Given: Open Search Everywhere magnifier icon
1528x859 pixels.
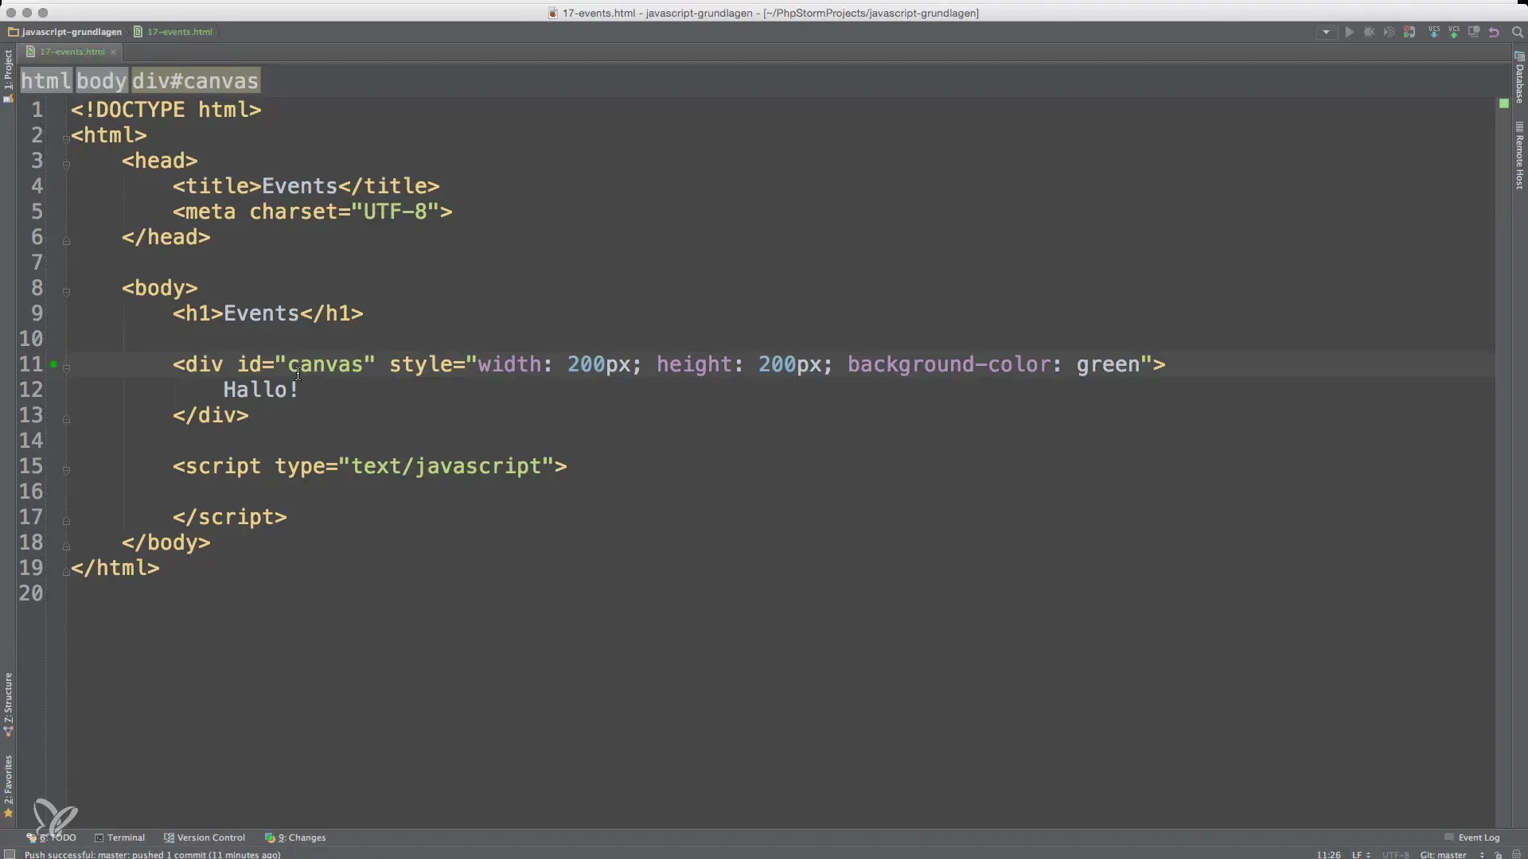Looking at the screenshot, I should 1517,33.
